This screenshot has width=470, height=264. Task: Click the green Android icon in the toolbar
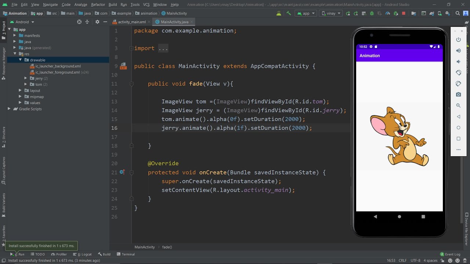click(279, 13)
